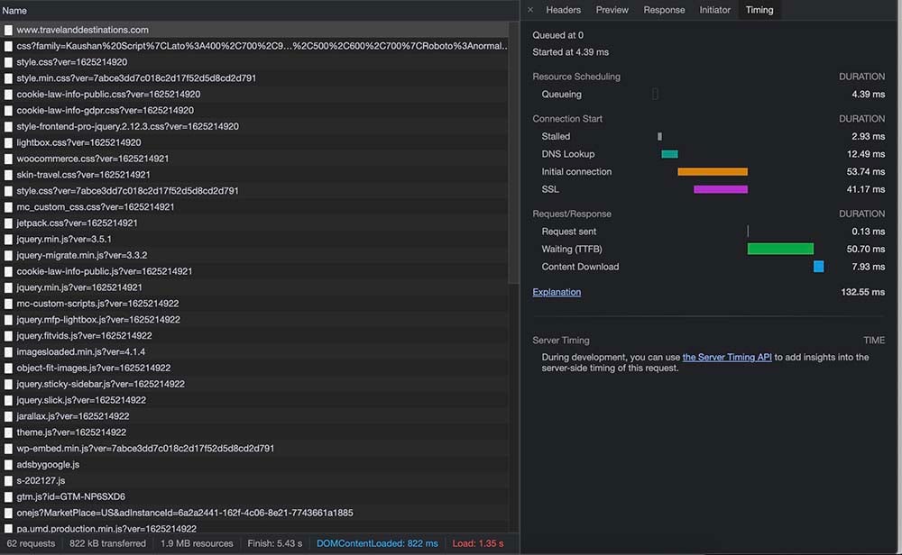
Task: Click the Queued at 0 text
Action: tap(557, 35)
